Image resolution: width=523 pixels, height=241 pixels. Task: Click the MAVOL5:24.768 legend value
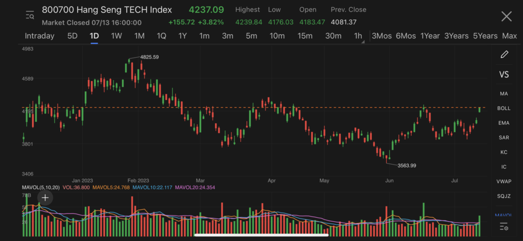coord(111,188)
